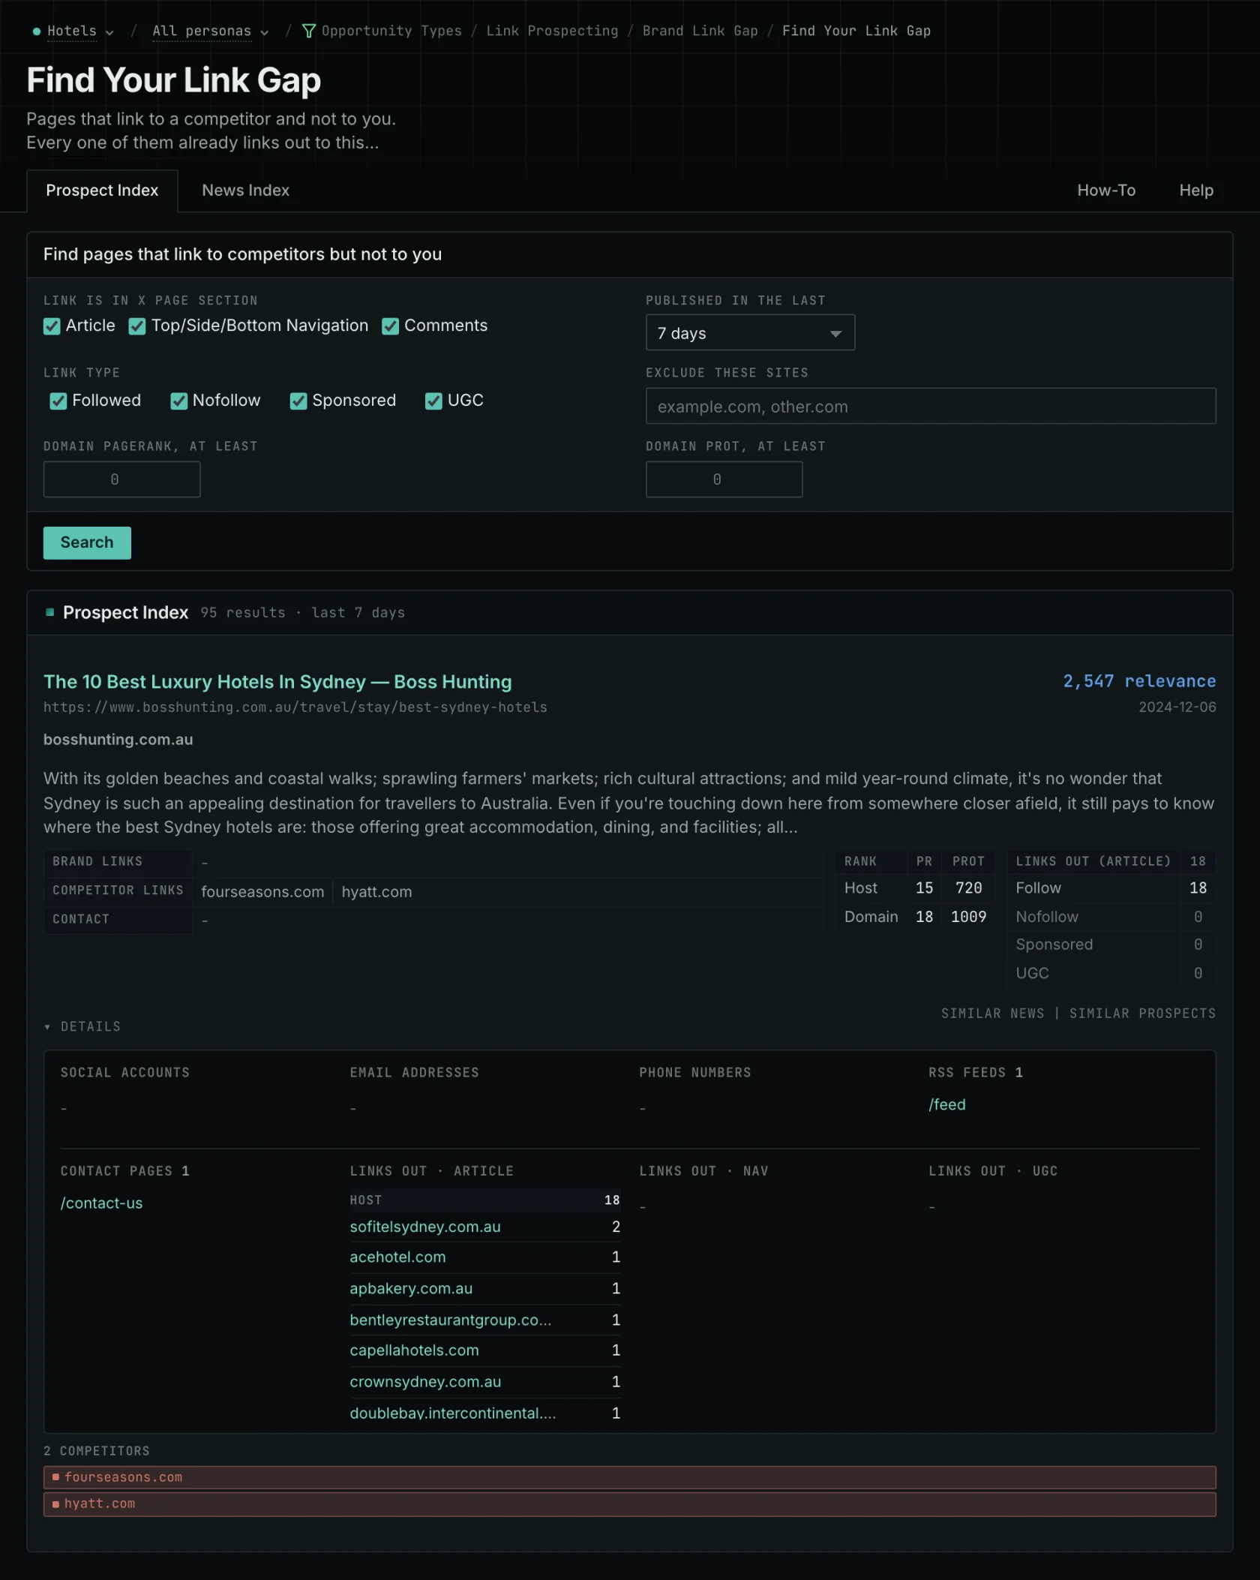The height and width of the screenshot is (1580, 1260).
Task: Open the /contact-us contact page link
Action: (x=101, y=1203)
